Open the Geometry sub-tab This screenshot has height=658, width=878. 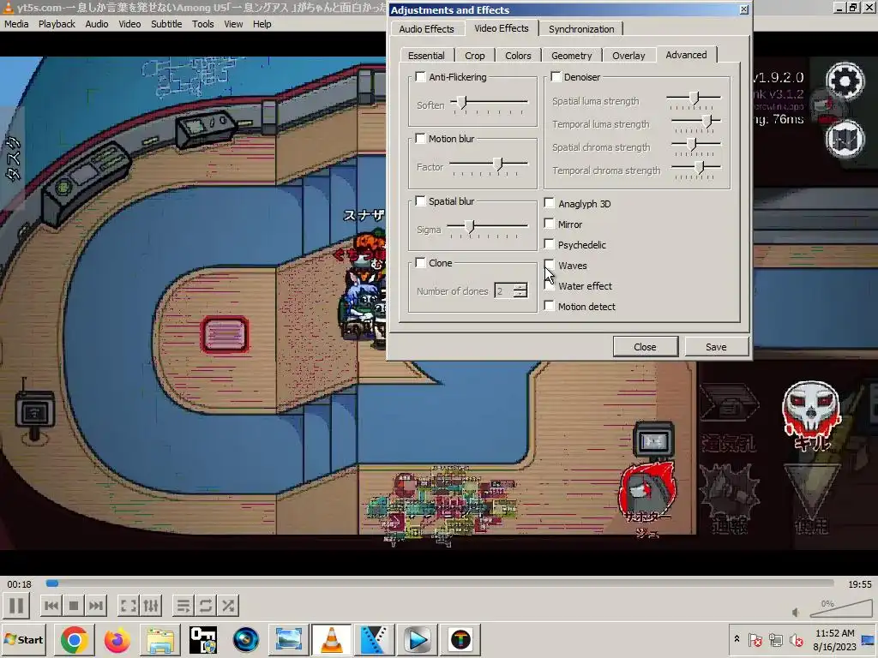(x=571, y=56)
